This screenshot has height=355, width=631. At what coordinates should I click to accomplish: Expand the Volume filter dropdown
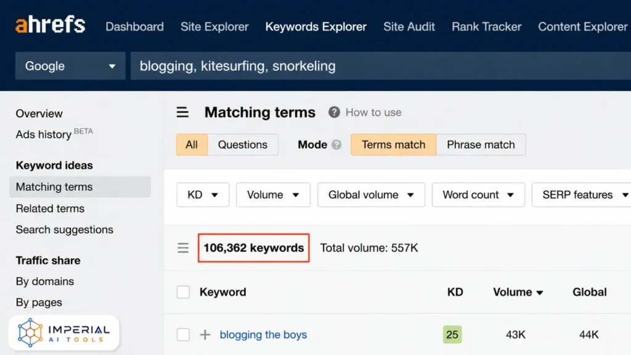pos(273,195)
